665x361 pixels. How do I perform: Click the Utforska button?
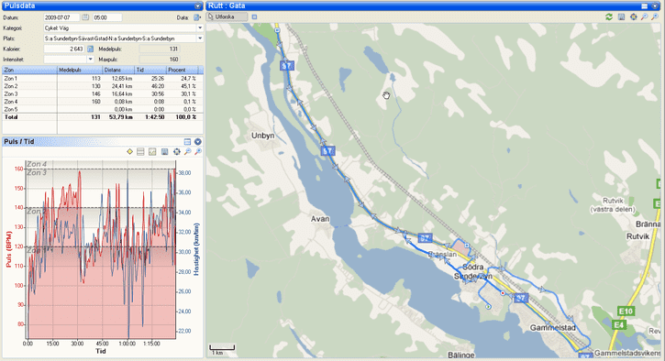click(x=227, y=16)
